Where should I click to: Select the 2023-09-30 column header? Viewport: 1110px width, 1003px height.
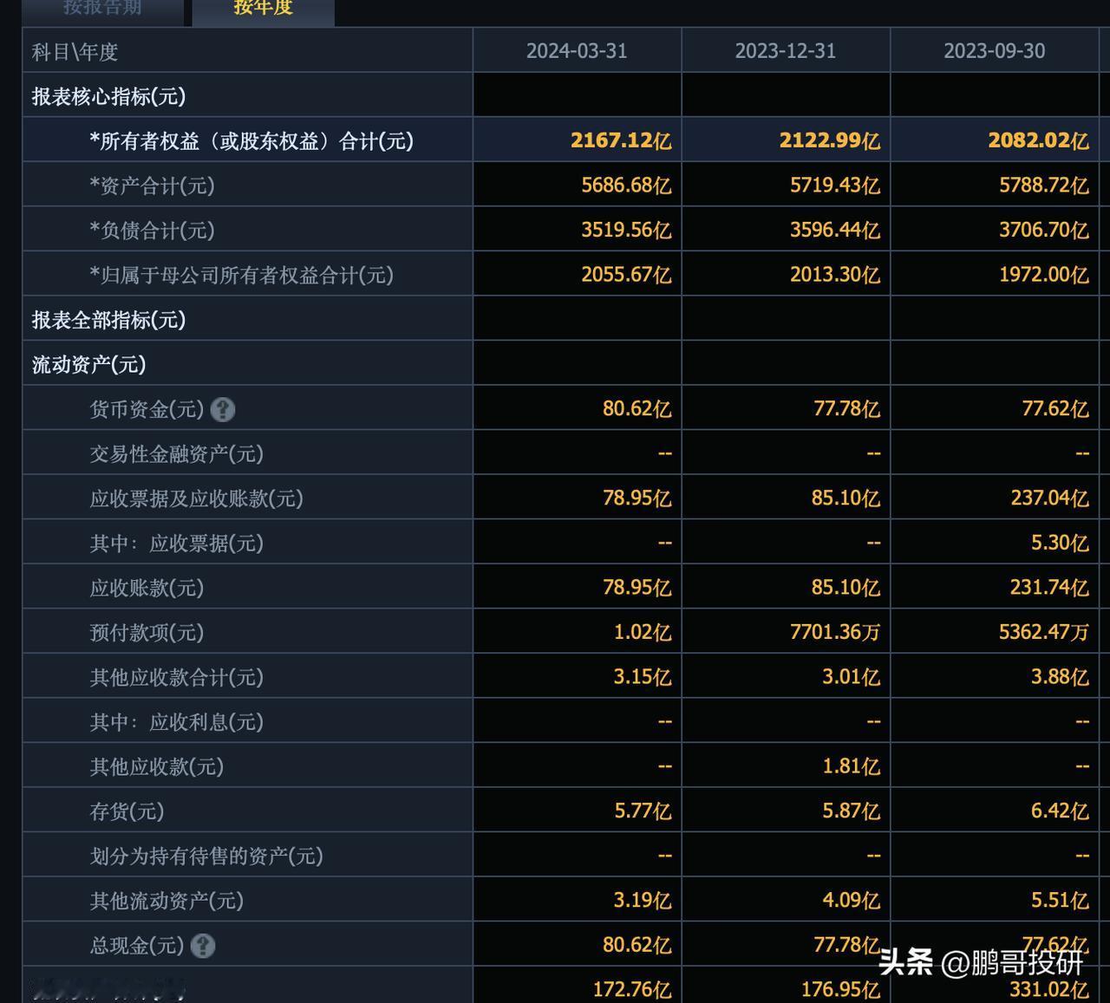pyautogui.click(x=995, y=50)
